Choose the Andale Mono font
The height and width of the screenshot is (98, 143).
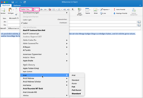pyautogui.click(x=45, y=57)
